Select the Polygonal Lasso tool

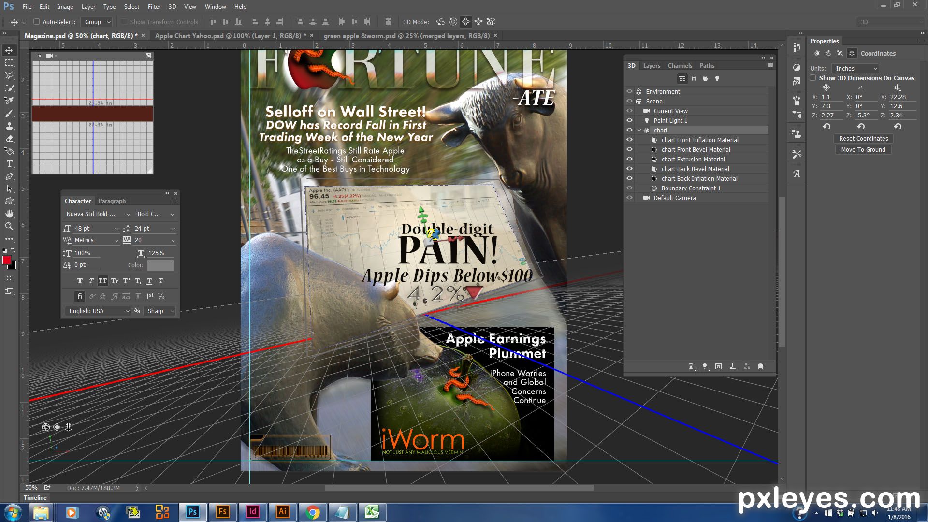[x=9, y=75]
